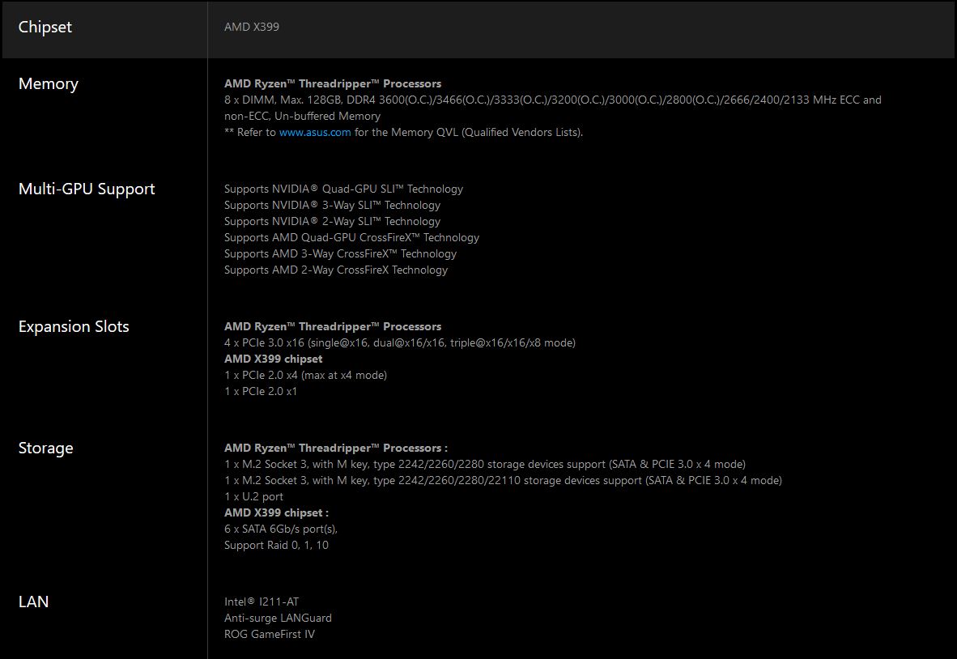This screenshot has height=659, width=957.
Task: Click the LAN section heading
Action: click(x=34, y=602)
